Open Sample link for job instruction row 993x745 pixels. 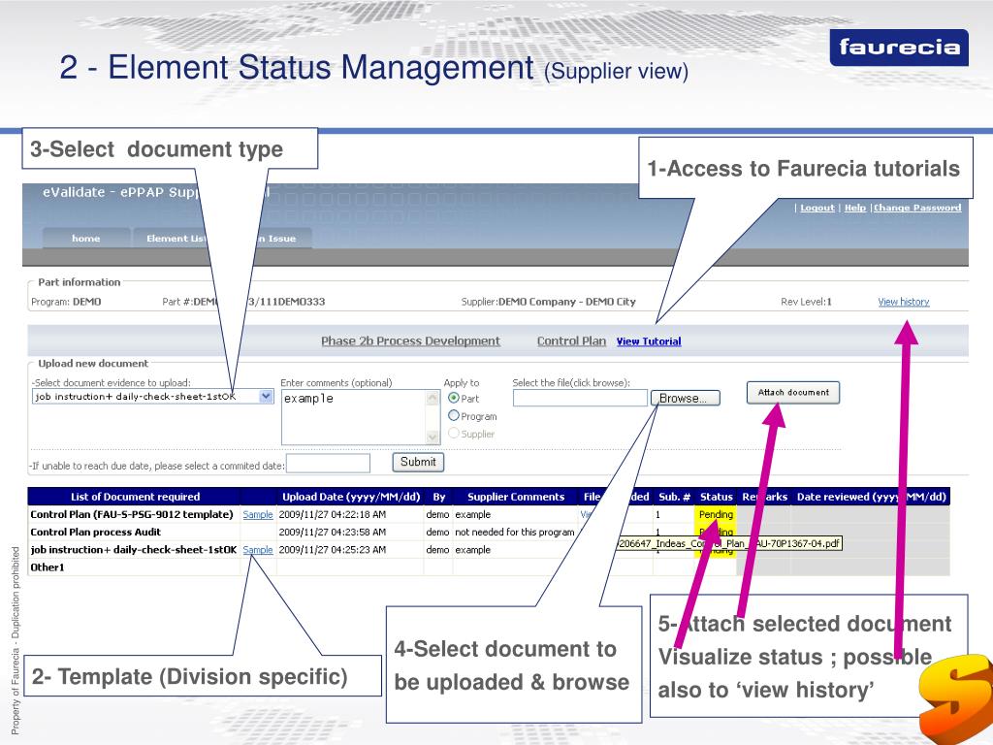click(x=258, y=550)
